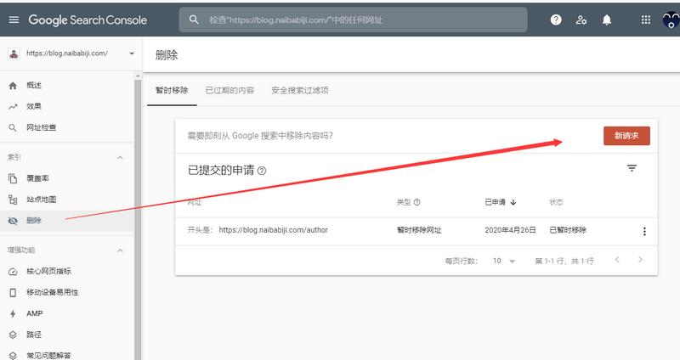Click the layers icon beside 路径

pos(13,335)
